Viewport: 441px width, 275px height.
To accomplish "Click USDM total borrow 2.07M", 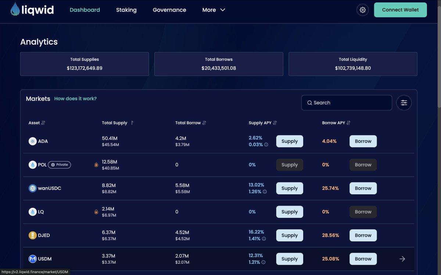I will (x=182, y=256).
